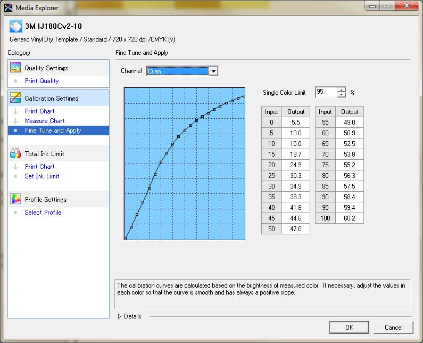Click the left table's Output column header

point(296,112)
